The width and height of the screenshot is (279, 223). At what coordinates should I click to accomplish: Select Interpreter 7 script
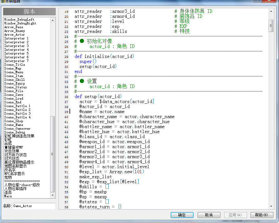coord(16,61)
